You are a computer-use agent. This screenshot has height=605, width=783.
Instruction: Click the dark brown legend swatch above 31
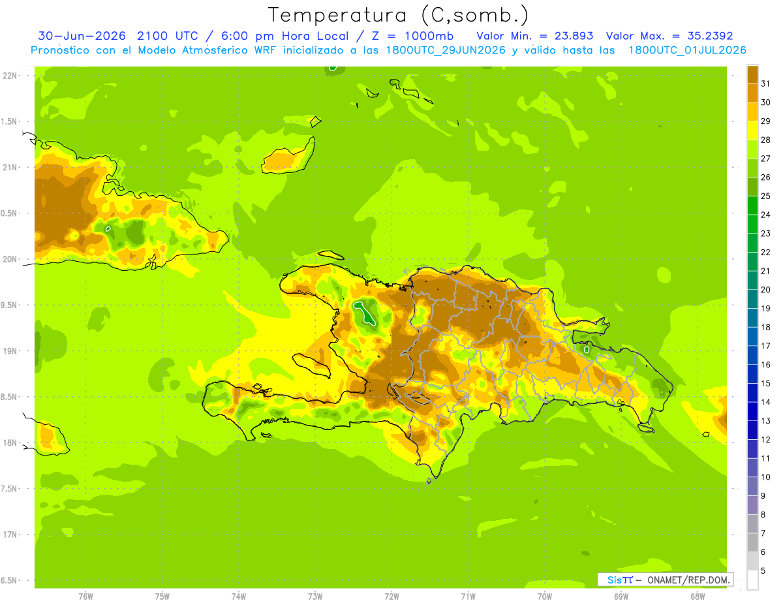click(752, 75)
